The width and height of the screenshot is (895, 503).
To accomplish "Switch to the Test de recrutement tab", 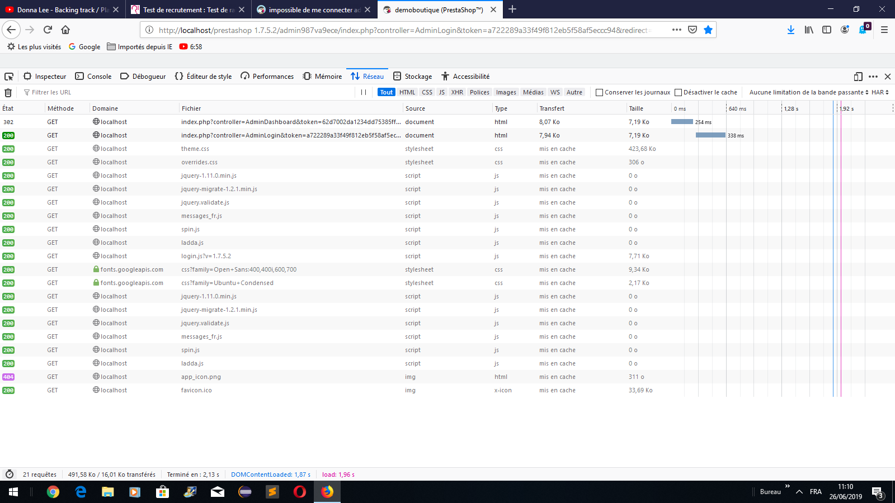I will pyautogui.click(x=188, y=10).
